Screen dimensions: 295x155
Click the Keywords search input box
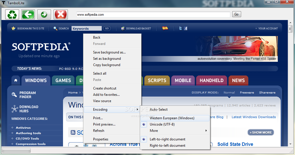[x=86, y=28]
